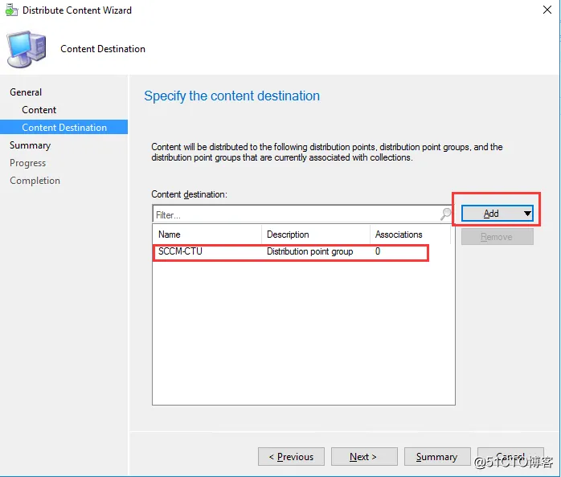Sort list by Name column header
Viewport: 561px width, 477px height.
tap(207, 234)
